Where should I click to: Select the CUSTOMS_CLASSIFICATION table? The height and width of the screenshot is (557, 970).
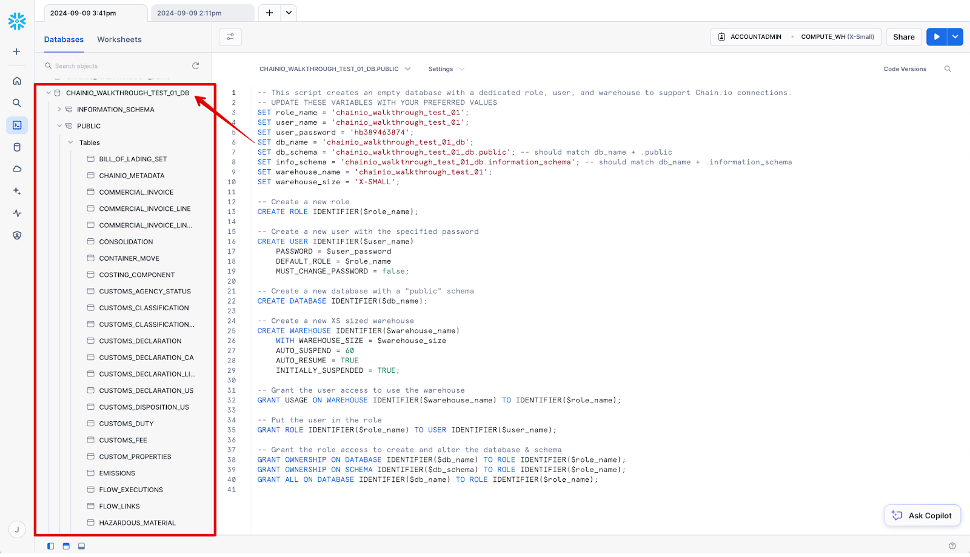click(x=144, y=308)
